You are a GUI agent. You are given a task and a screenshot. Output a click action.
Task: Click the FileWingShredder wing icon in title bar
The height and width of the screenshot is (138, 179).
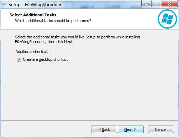4,5
